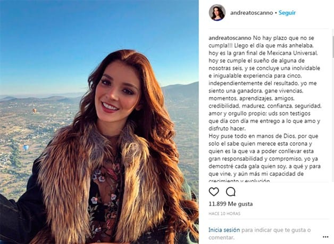View the 11.899 Me gusta likes list

point(231,204)
